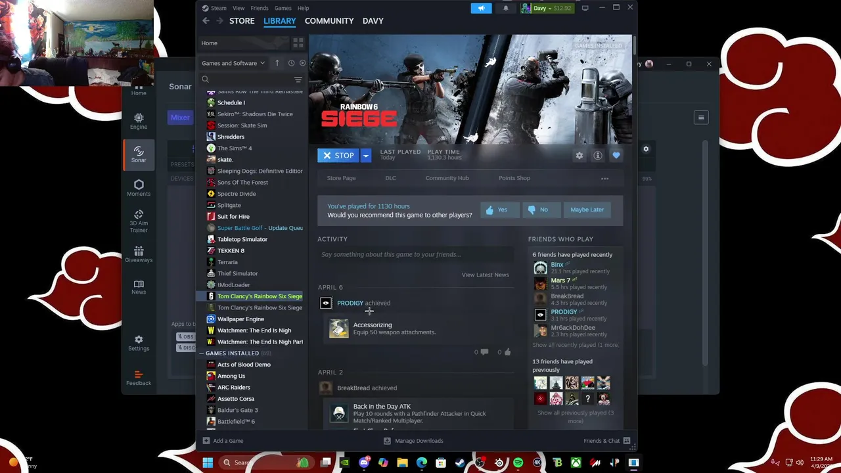Image resolution: width=841 pixels, height=473 pixels.
Task: Show recent games clock filter
Action: (x=291, y=63)
